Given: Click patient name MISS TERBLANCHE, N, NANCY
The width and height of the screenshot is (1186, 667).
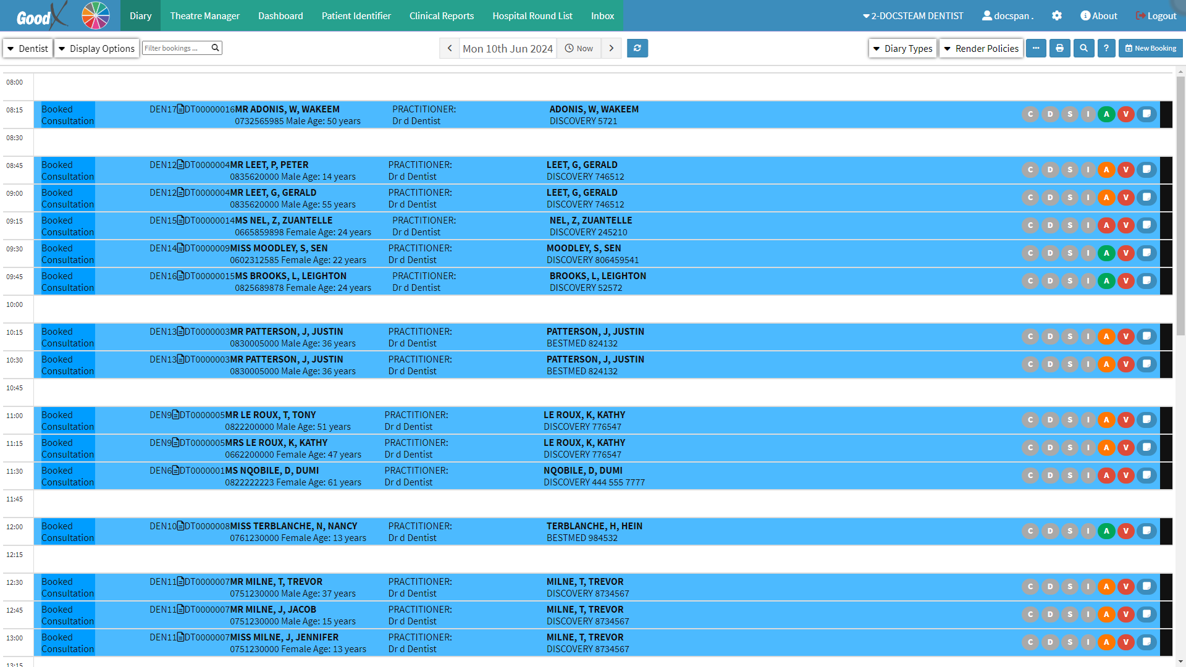Looking at the screenshot, I should coord(293,526).
